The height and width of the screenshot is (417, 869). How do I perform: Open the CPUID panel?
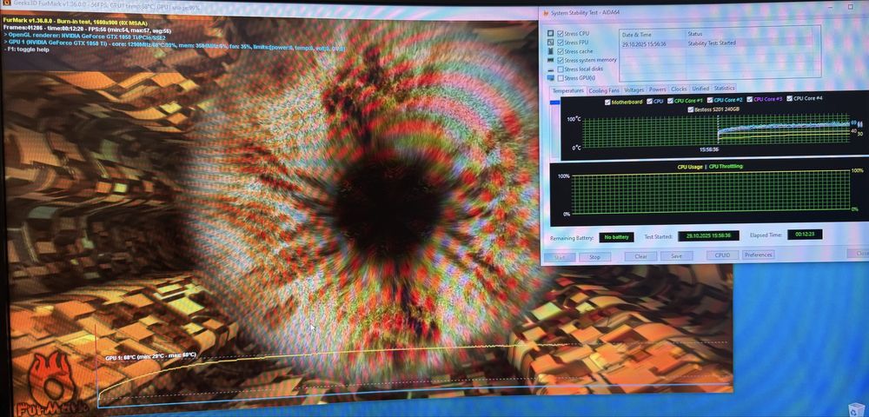[x=722, y=255]
